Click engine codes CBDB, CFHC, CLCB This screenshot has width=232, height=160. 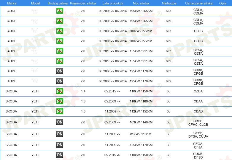[x=198, y=123]
